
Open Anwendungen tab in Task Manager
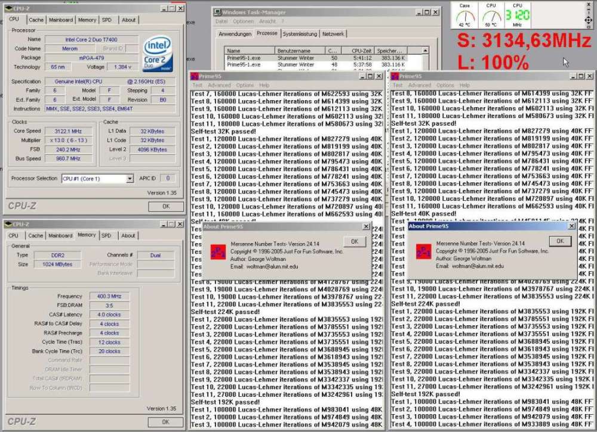(x=235, y=34)
